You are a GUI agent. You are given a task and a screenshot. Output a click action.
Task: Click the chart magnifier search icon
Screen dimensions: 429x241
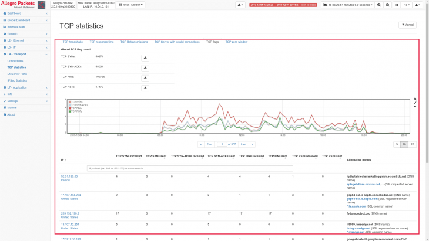click(415, 99)
